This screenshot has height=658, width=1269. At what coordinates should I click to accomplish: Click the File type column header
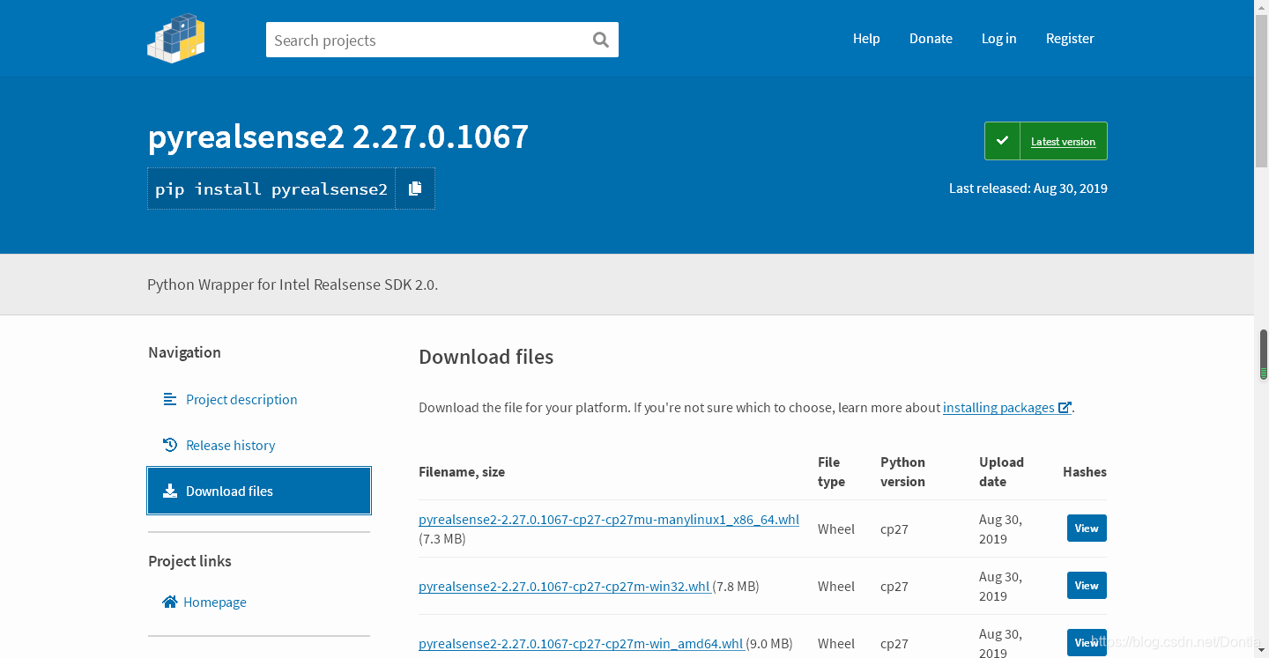click(x=831, y=471)
